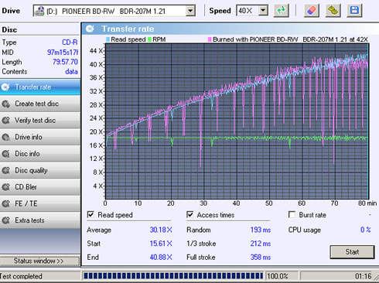Open the CD Bler section
The image size is (379, 283).
point(40,187)
